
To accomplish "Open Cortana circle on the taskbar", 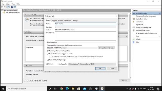I will tap(50, 89).
